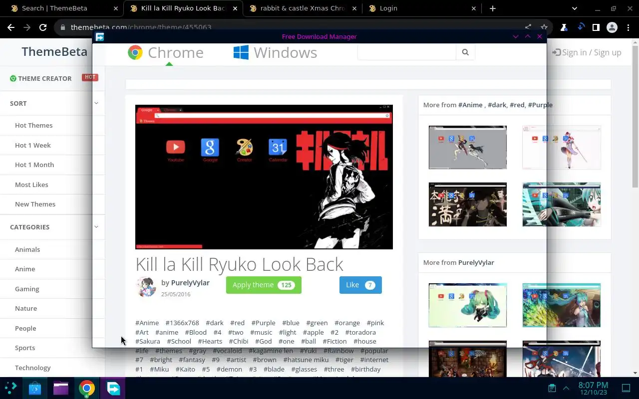Click the Like button
The width and height of the screenshot is (639, 399).
pyautogui.click(x=360, y=285)
